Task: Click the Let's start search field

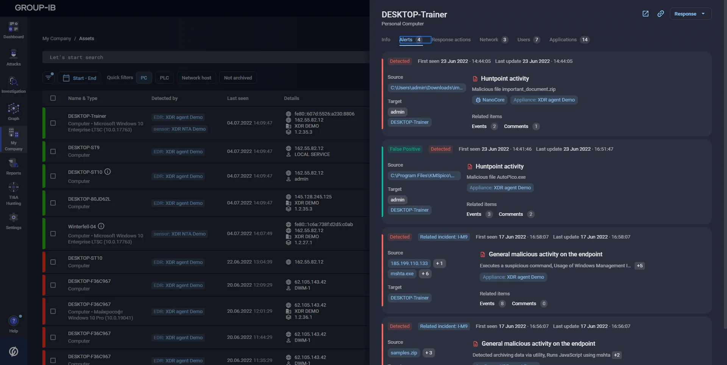Action: click(x=204, y=58)
